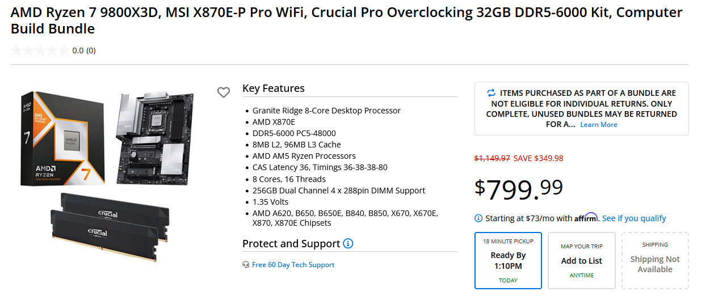Click the bundle return arrows icon
Viewport: 710px width, 300px height.
click(491, 93)
